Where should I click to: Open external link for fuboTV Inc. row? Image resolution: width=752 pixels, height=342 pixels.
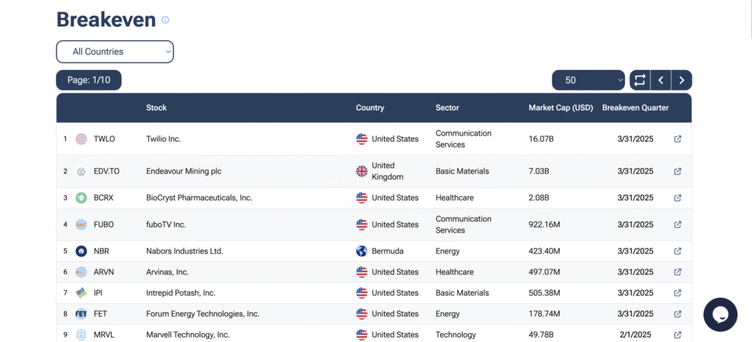(x=678, y=225)
